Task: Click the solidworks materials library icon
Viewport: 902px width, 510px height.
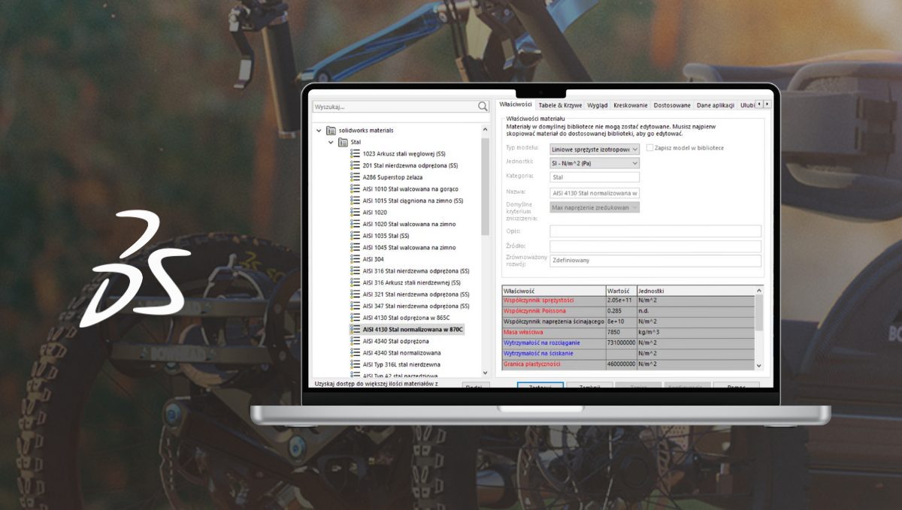Action: coord(331,130)
